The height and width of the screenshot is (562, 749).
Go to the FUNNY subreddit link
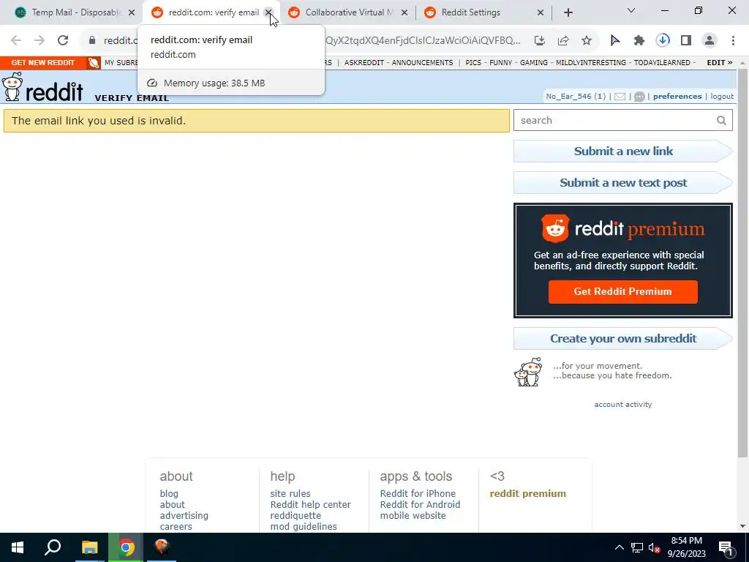(500, 63)
